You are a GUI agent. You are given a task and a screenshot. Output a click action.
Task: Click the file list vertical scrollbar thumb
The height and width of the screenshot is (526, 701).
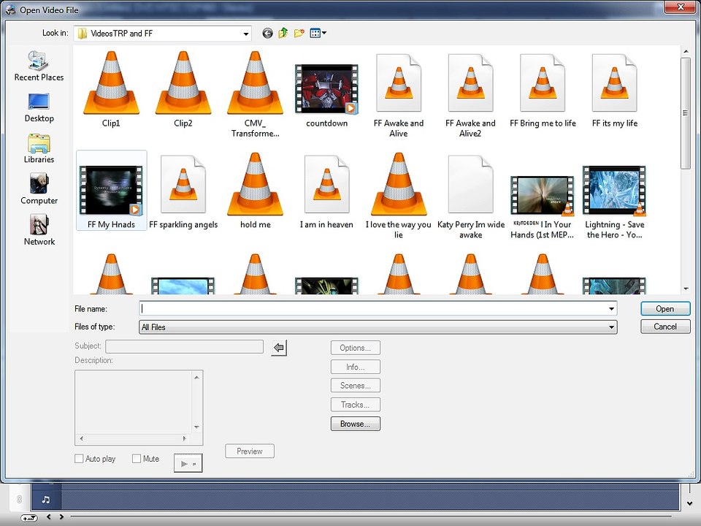pyautogui.click(x=685, y=113)
